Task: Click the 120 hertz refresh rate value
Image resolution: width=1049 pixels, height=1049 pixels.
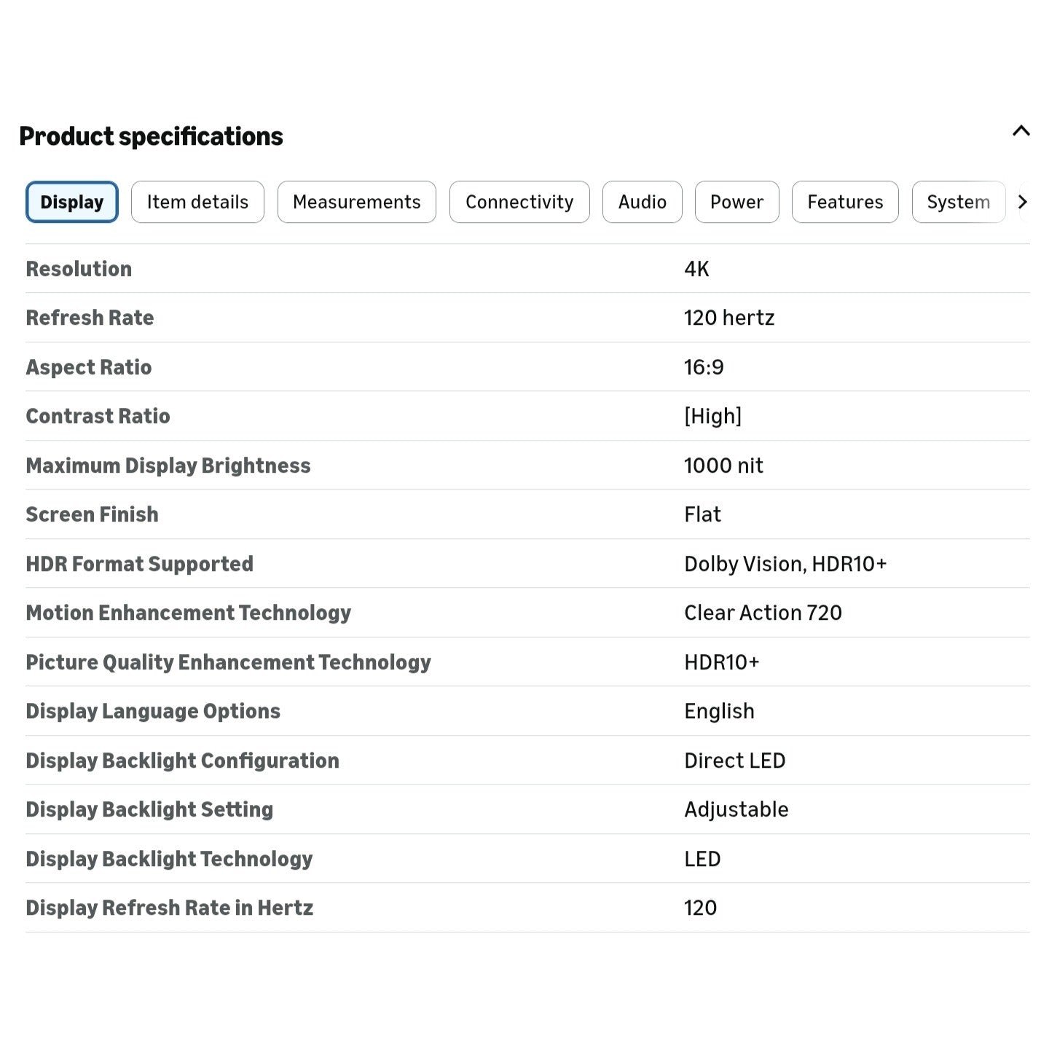Action: (x=729, y=318)
